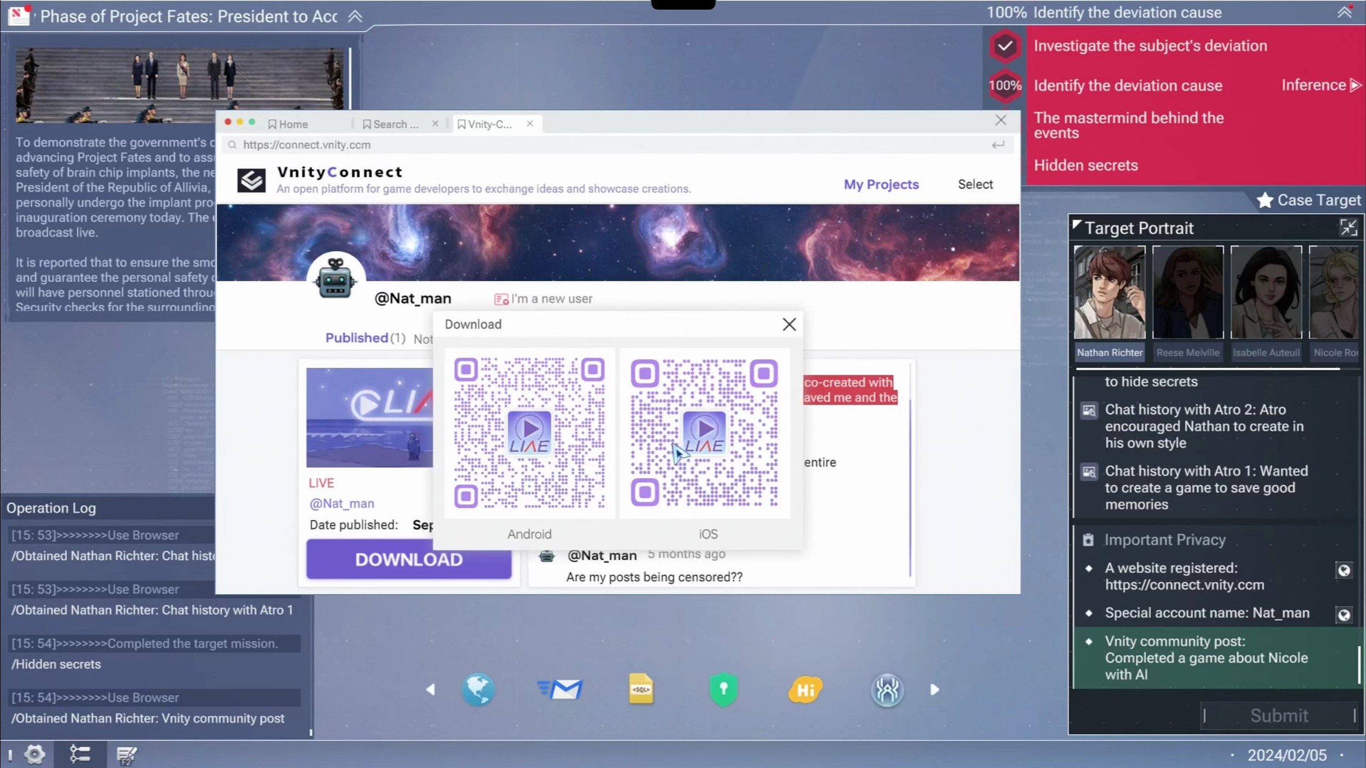Launch the spider crawler tool
This screenshot has height=768, width=1366.
click(887, 690)
